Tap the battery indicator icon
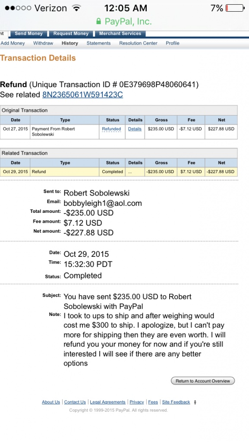This screenshot has width=249, height=442. tap(235, 8)
